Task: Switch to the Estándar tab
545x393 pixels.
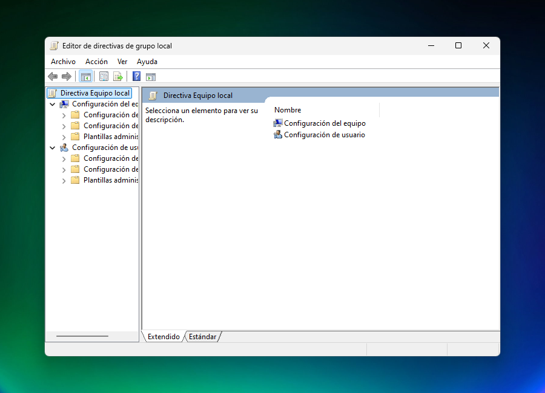Action: [203, 336]
